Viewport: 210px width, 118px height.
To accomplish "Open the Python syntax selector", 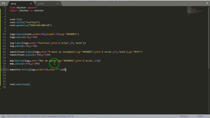I will pyautogui.click(x=200, y=116).
